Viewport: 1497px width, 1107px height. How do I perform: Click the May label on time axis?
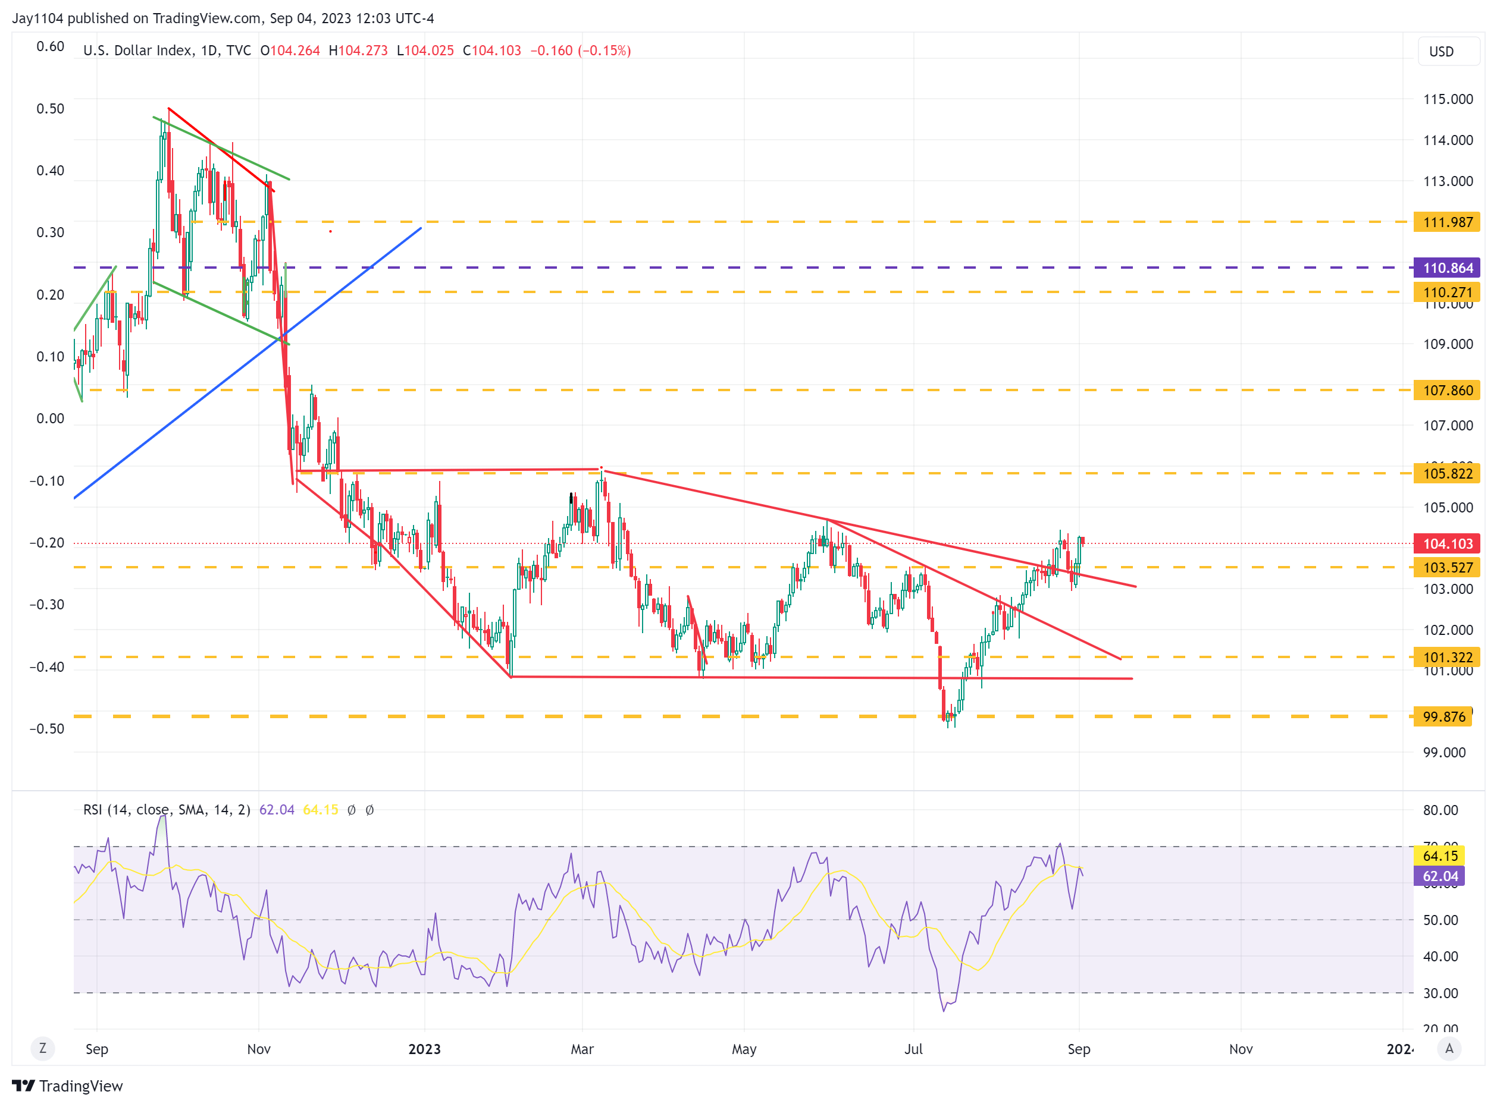(x=744, y=1049)
